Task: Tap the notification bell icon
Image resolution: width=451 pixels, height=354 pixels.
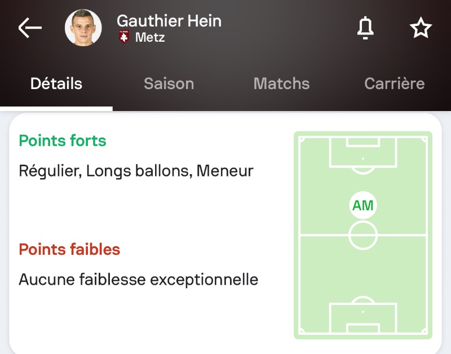Action: tap(366, 28)
